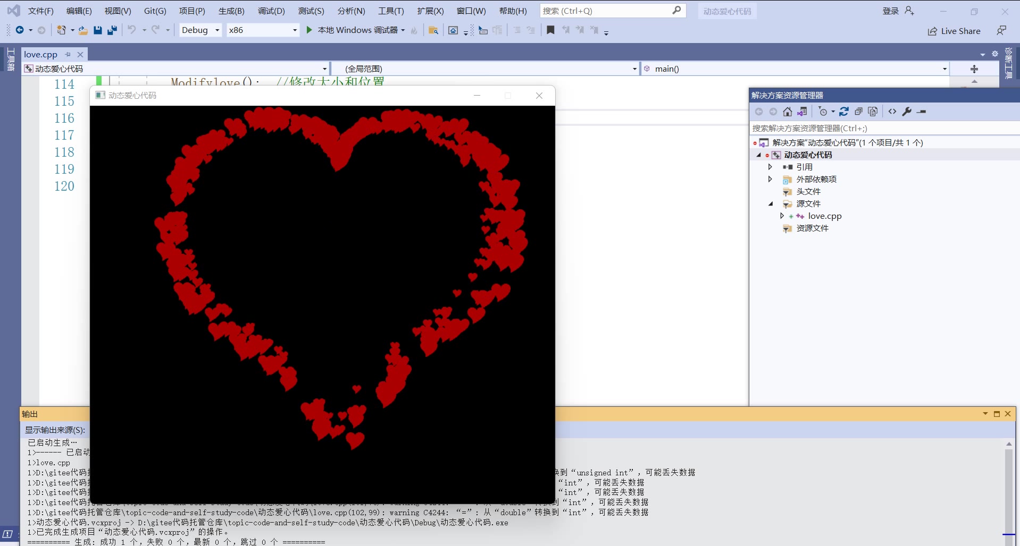This screenshot has width=1020, height=546.
Task: Open the 生成(B) menu
Action: pos(231,11)
